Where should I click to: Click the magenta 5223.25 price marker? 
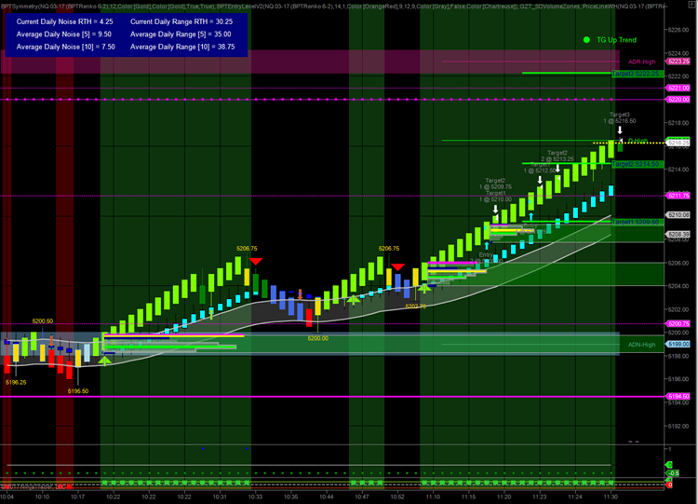(x=678, y=61)
